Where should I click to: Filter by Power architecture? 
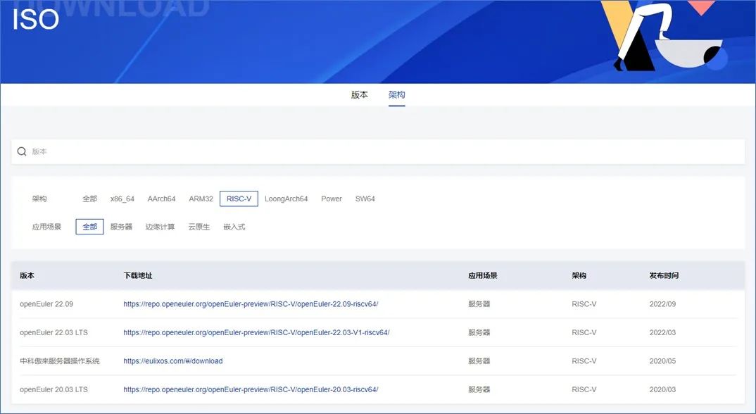pos(331,199)
